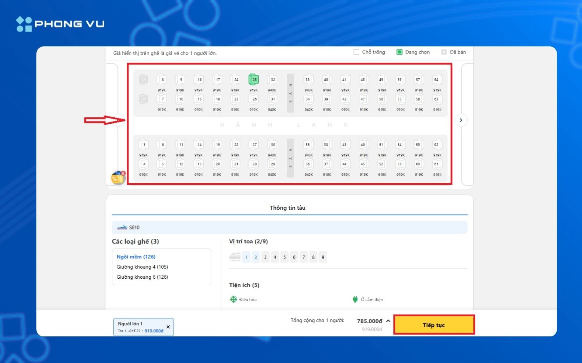
Task: Expand price breakdown chevron beside 785.000đ
Action: tap(388, 321)
